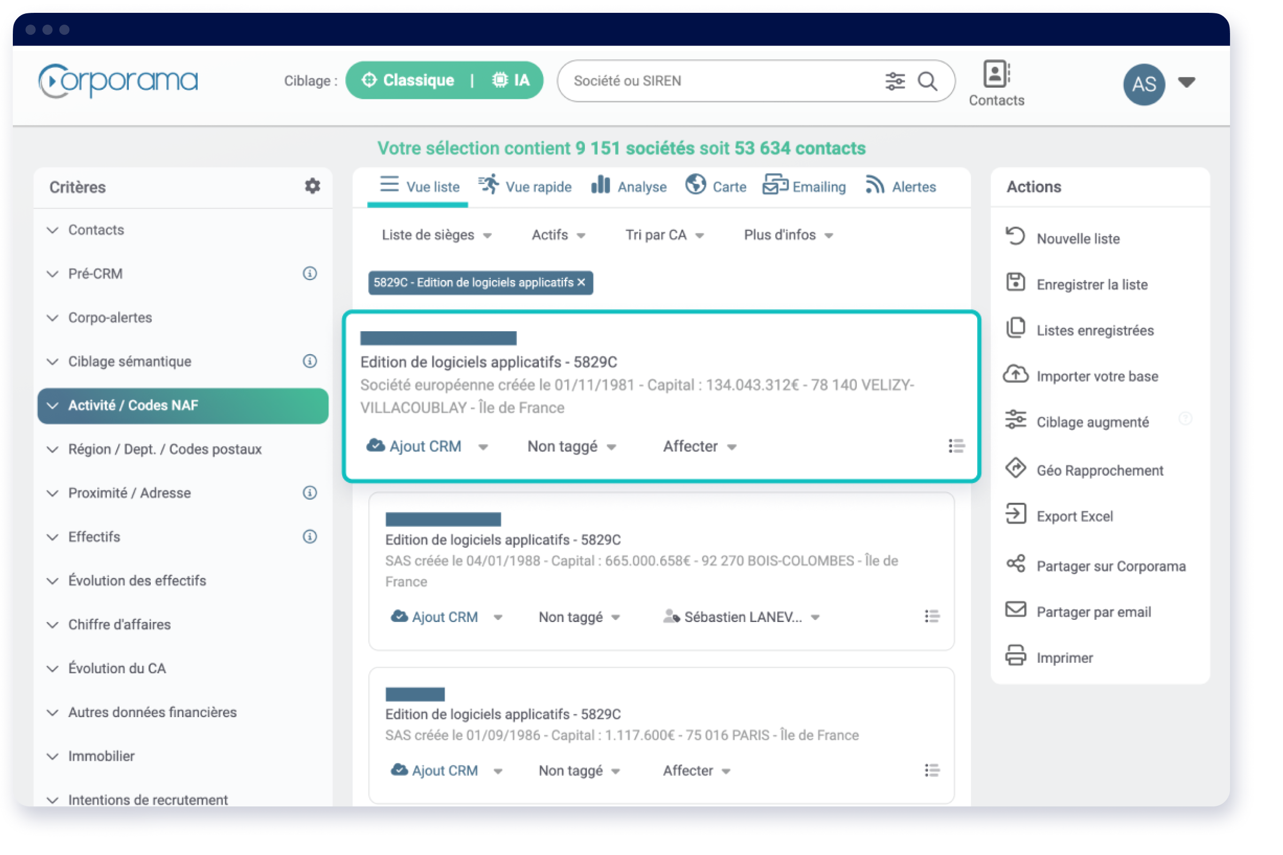1283x855 pixels.
Task: Click the Listes enregistrées copy icon
Action: coord(1015,328)
